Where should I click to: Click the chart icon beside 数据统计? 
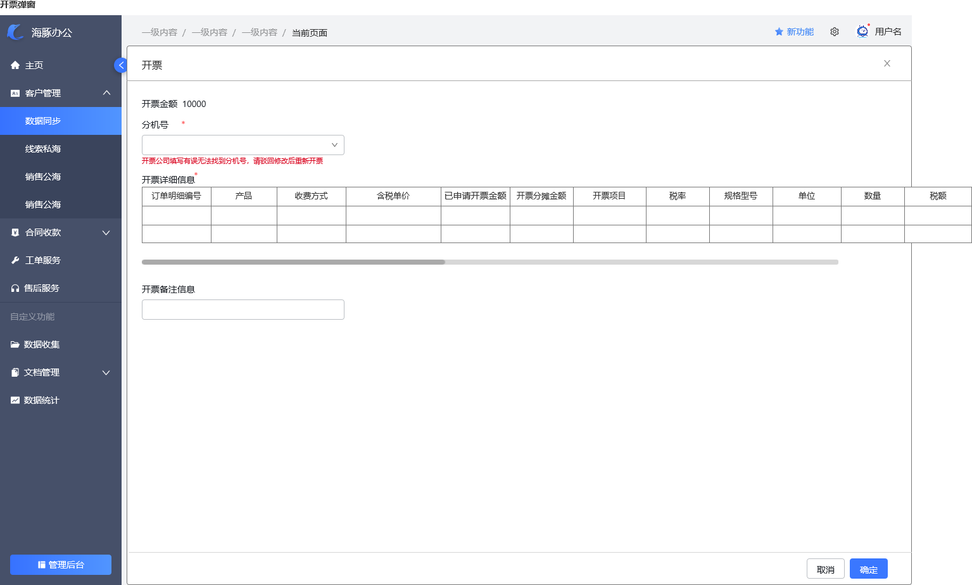(x=15, y=400)
